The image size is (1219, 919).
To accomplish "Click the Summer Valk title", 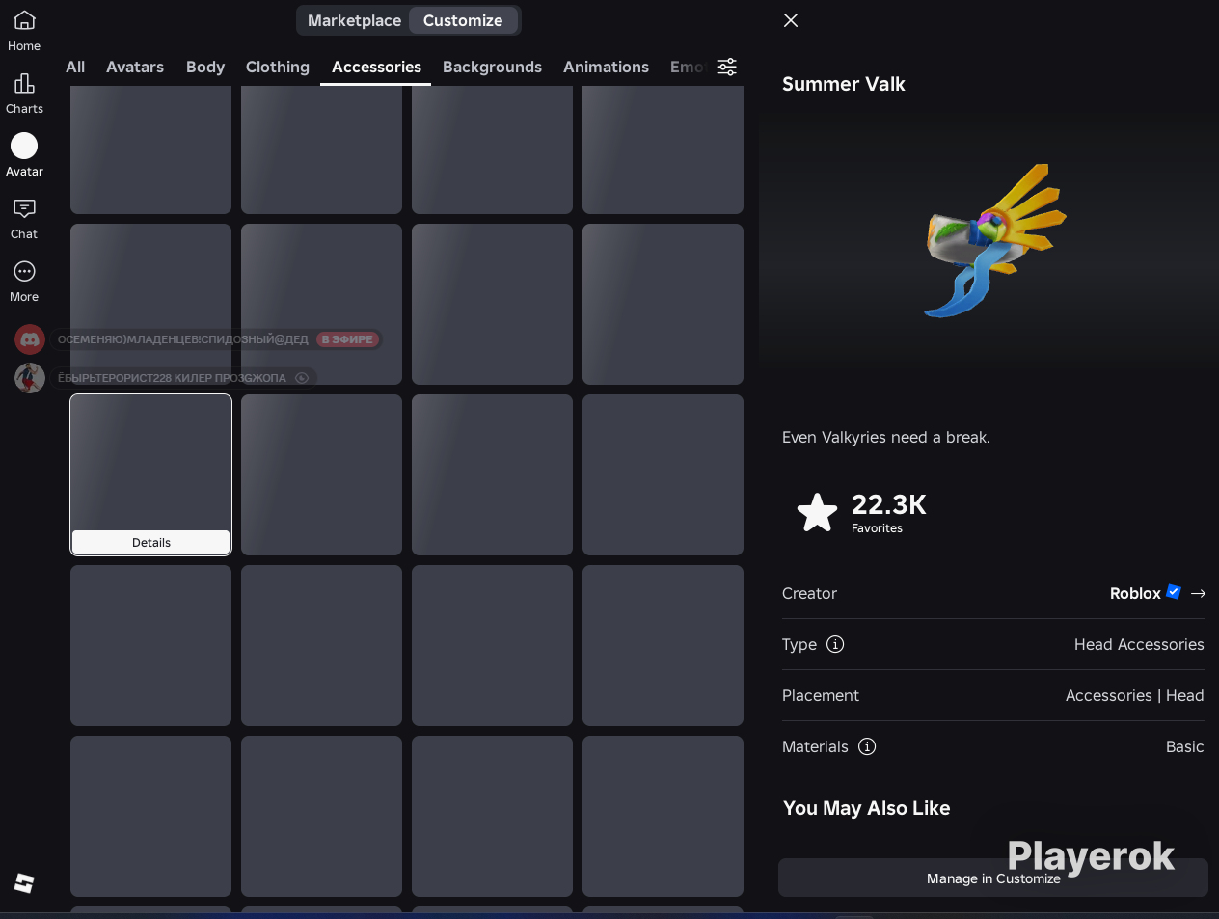I will tap(844, 84).
